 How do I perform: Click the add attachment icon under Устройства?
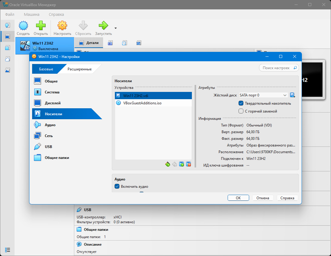tap(168, 164)
